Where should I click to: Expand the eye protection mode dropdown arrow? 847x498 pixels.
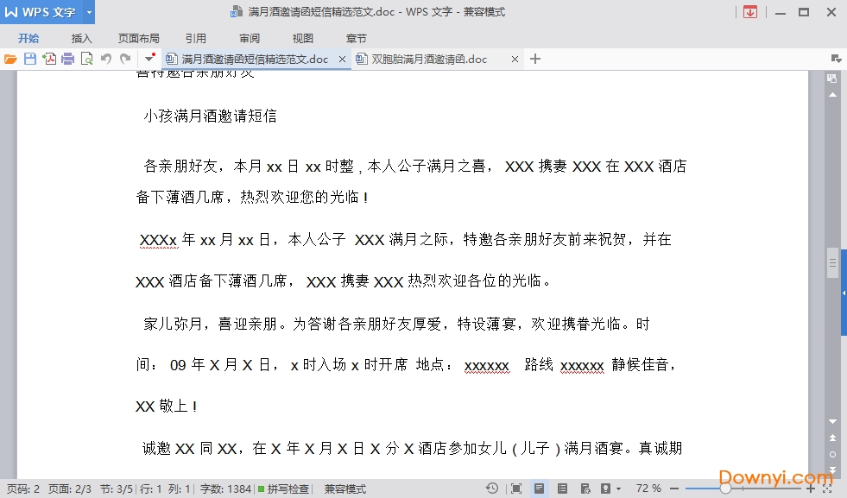coord(618,489)
